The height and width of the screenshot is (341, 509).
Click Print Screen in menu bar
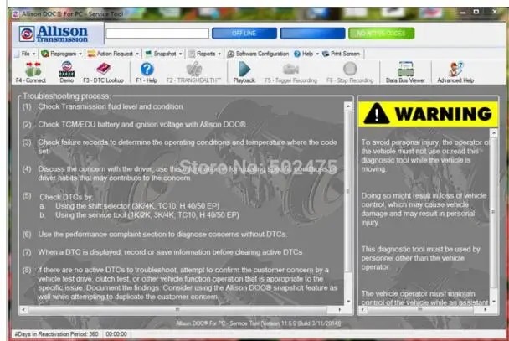[342, 54]
